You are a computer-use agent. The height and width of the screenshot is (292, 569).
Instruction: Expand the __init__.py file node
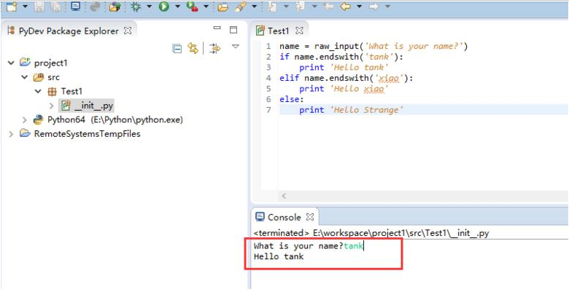pos(52,106)
